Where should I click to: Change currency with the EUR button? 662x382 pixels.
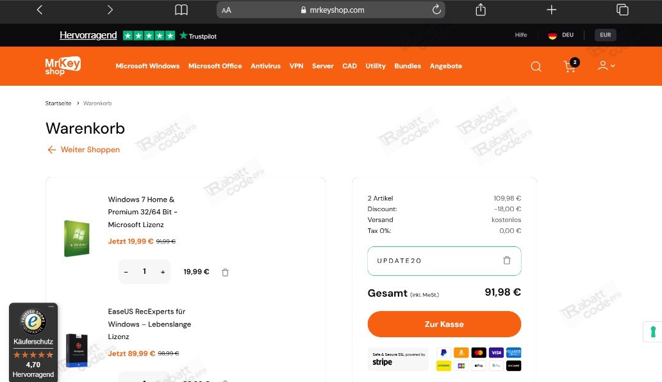pyautogui.click(x=606, y=35)
